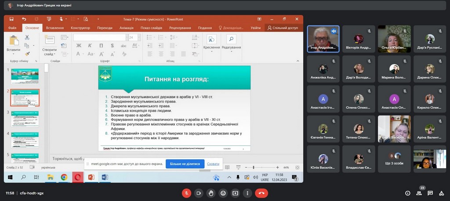Click the present screen button
This screenshot has width=450, height=201.
[236, 193]
